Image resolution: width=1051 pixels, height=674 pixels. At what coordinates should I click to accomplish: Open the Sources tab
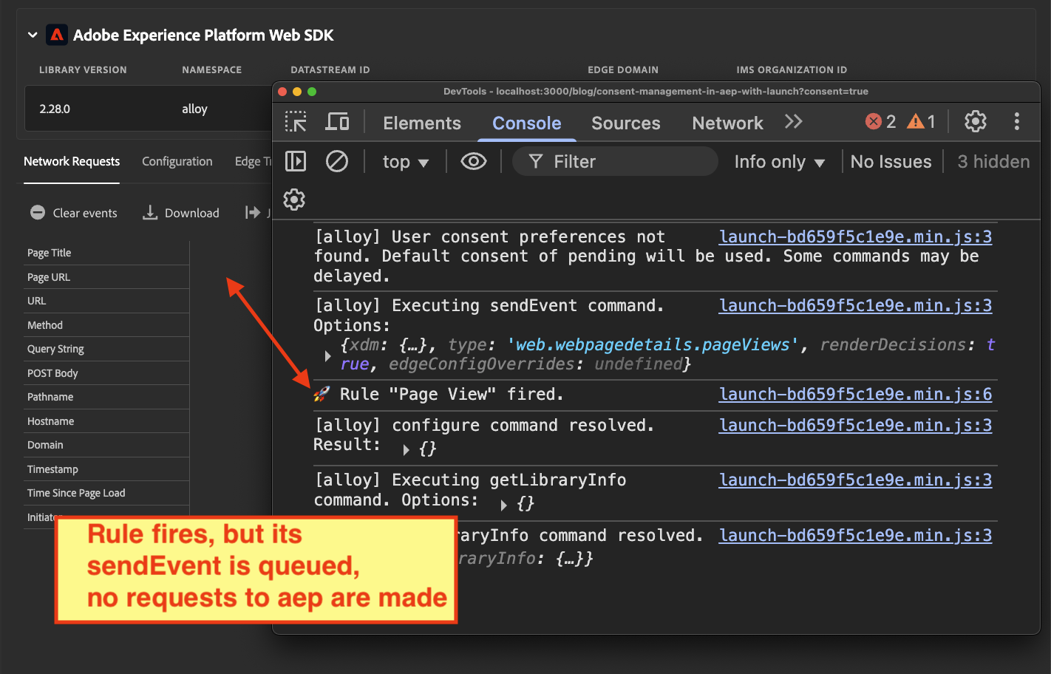coord(626,123)
